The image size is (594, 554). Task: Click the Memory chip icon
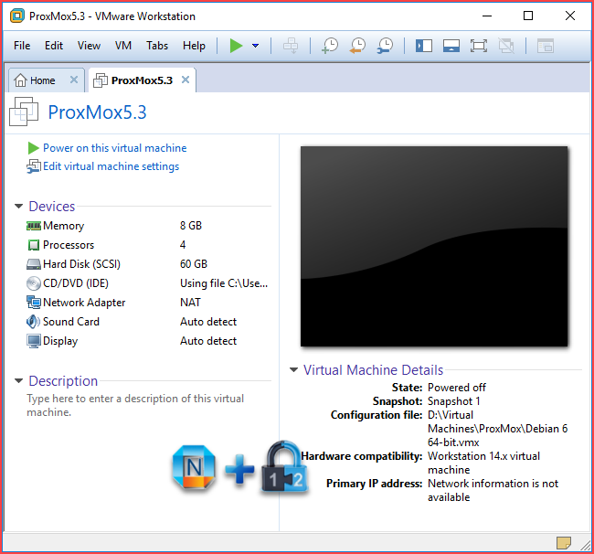coord(33,226)
